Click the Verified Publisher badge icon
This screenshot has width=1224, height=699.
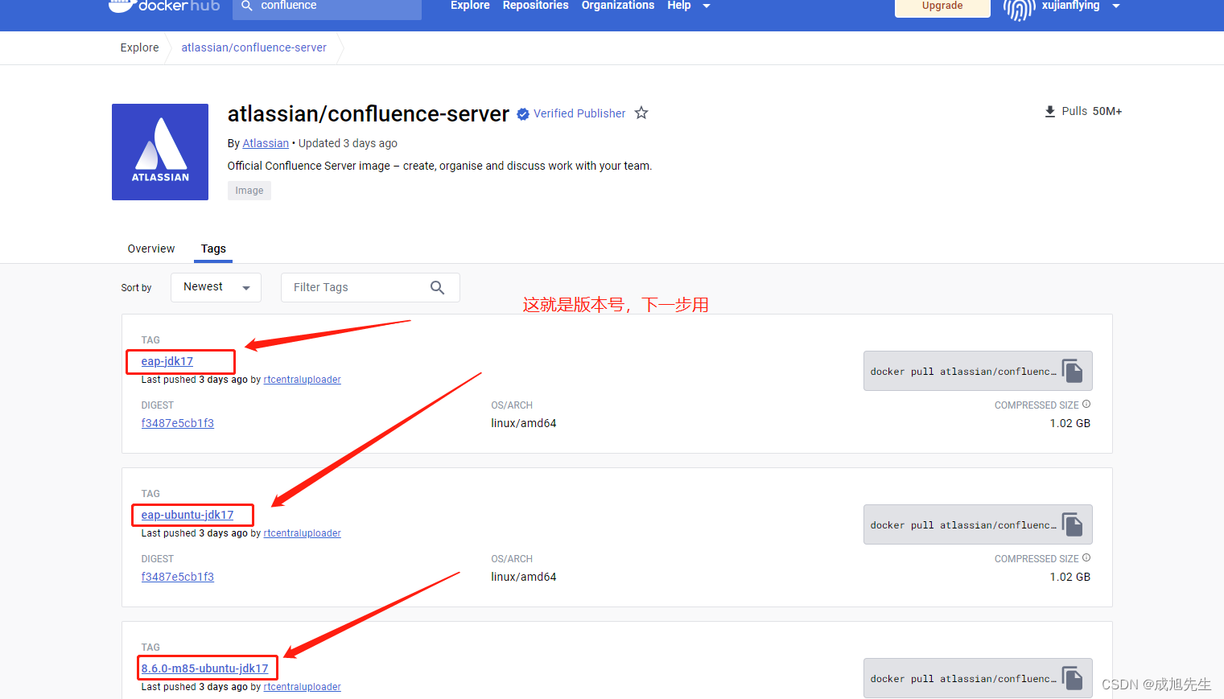523,114
